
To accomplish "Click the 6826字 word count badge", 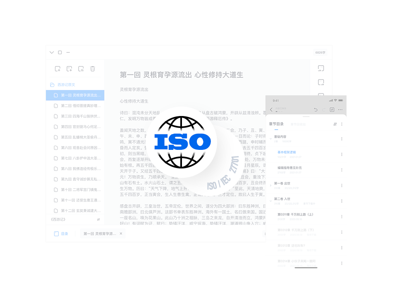I will 320,52.
